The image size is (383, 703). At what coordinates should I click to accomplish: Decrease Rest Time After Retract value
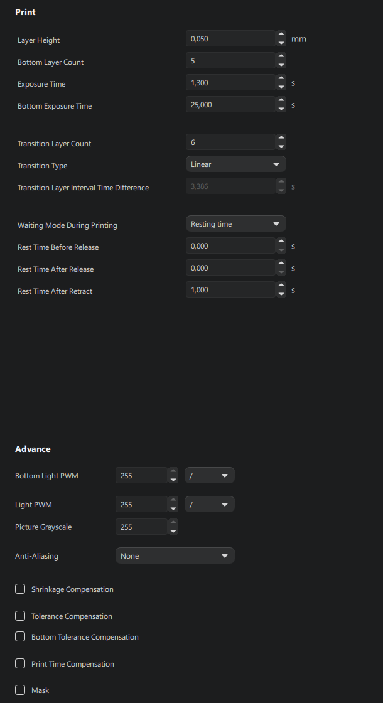(281, 294)
